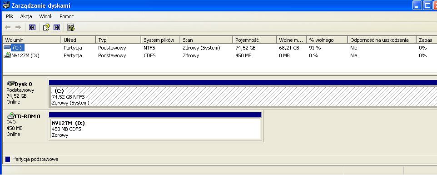Screen dimensions: 437x175
Task: Click the Zapas column header
Action: (x=427, y=40)
